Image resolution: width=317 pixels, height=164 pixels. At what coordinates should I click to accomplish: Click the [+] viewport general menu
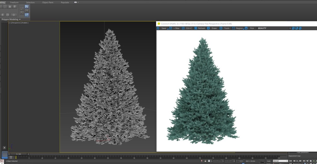[10, 23]
